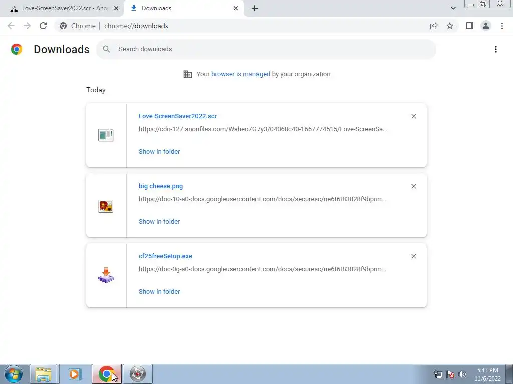This screenshot has width=513, height=384.
Task: Close the Love-ScreenSaver2022.scr Anonfiles tab
Action: click(116, 8)
